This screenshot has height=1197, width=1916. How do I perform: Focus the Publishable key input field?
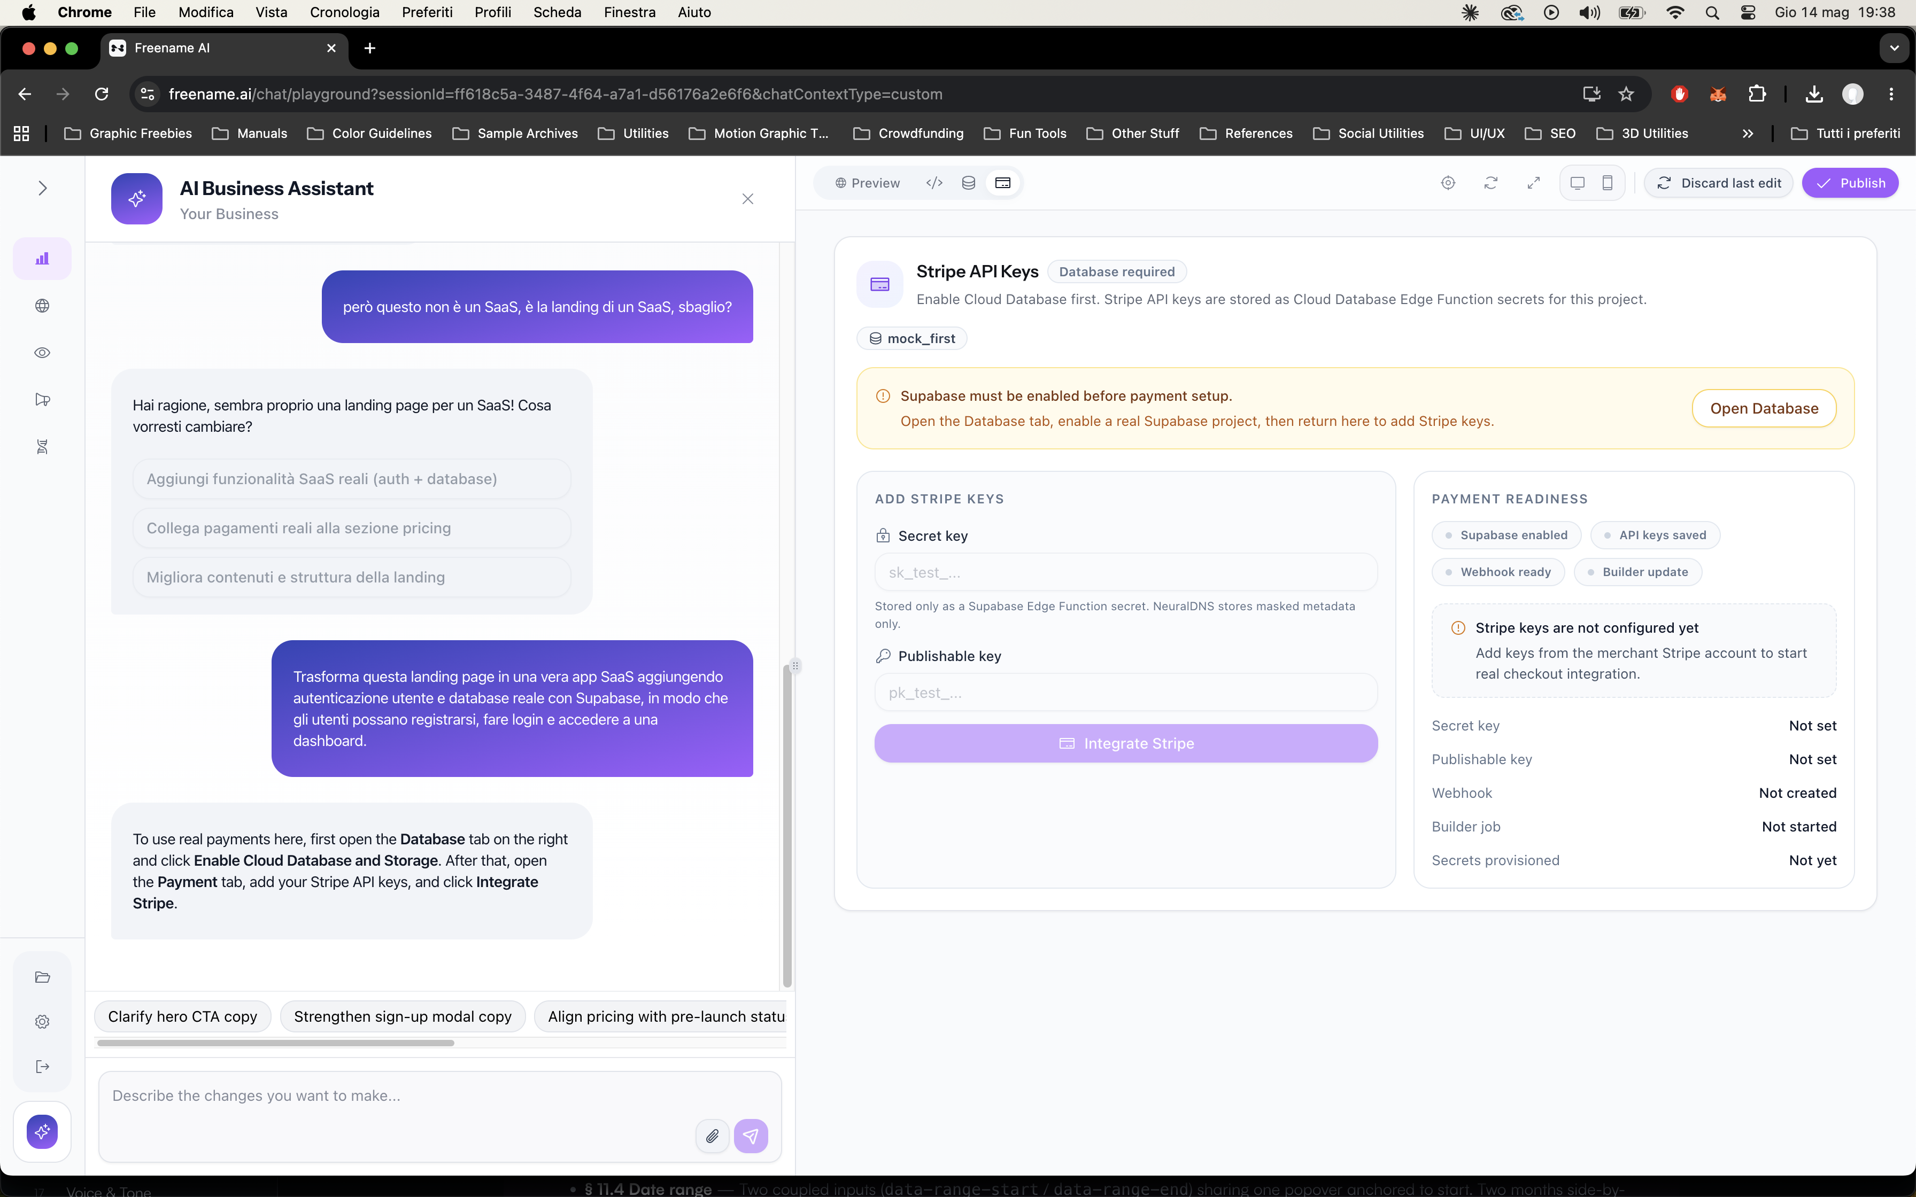1126,693
